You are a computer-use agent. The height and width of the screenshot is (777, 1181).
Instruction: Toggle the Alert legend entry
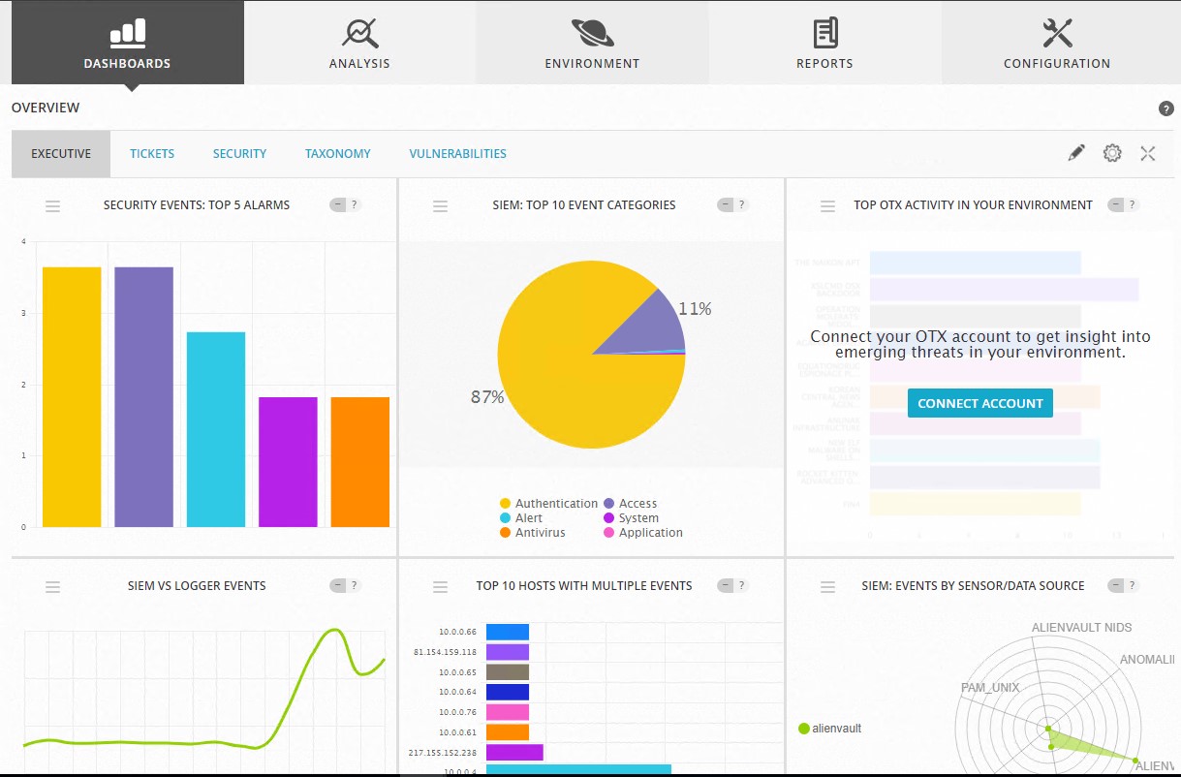521,518
